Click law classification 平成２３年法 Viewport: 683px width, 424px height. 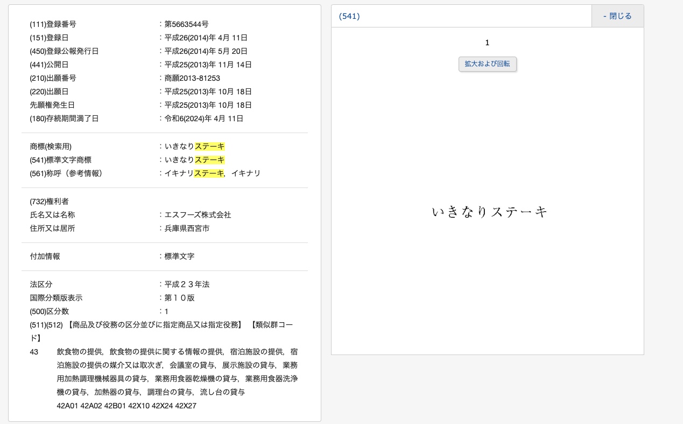(x=187, y=284)
